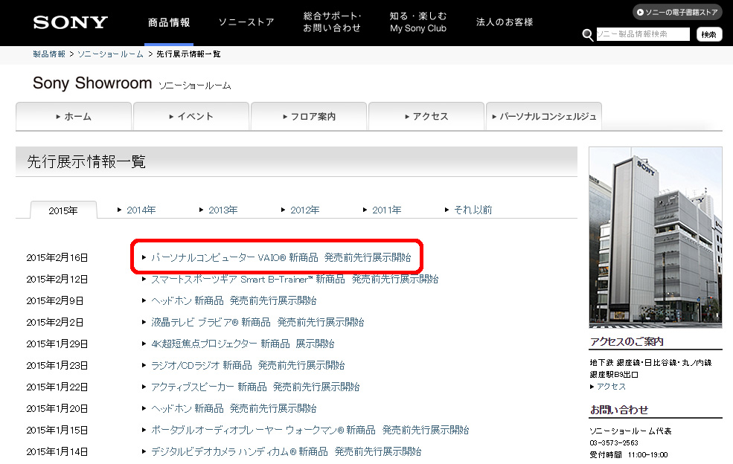Screen dimensions: 733x464
Task: Open 商品情報 in the top navigation
Action: [169, 22]
